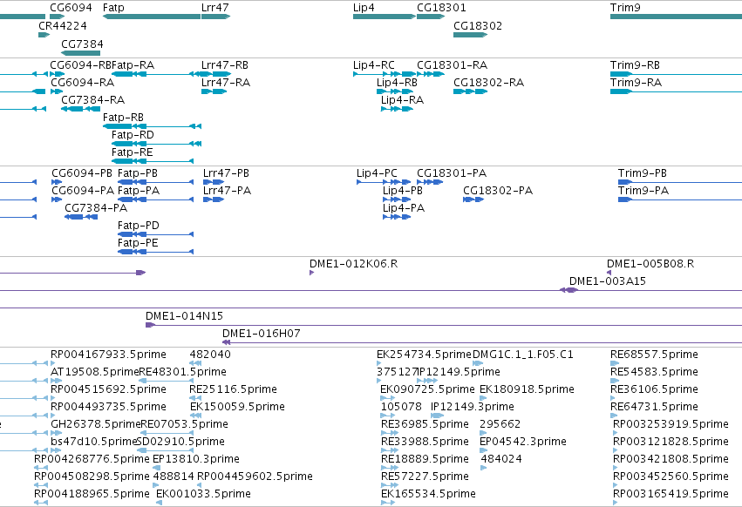The width and height of the screenshot is (742, 507).
Task: Select EST EP04542.3prime
Action: [x=523, y=442]
